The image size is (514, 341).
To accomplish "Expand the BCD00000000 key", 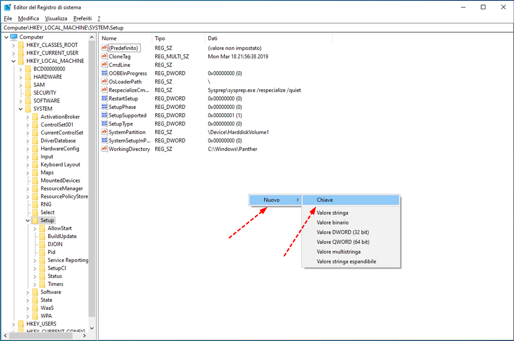I will tap(21, 69).
